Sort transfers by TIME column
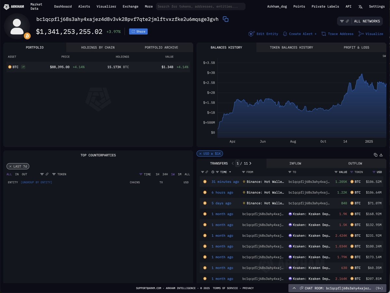The width and height of the screenshot is (390, 293). point(223,172)
